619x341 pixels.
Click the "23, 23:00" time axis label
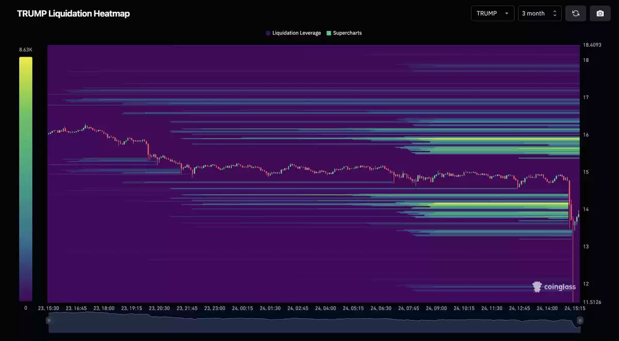(x=215, y=309)
